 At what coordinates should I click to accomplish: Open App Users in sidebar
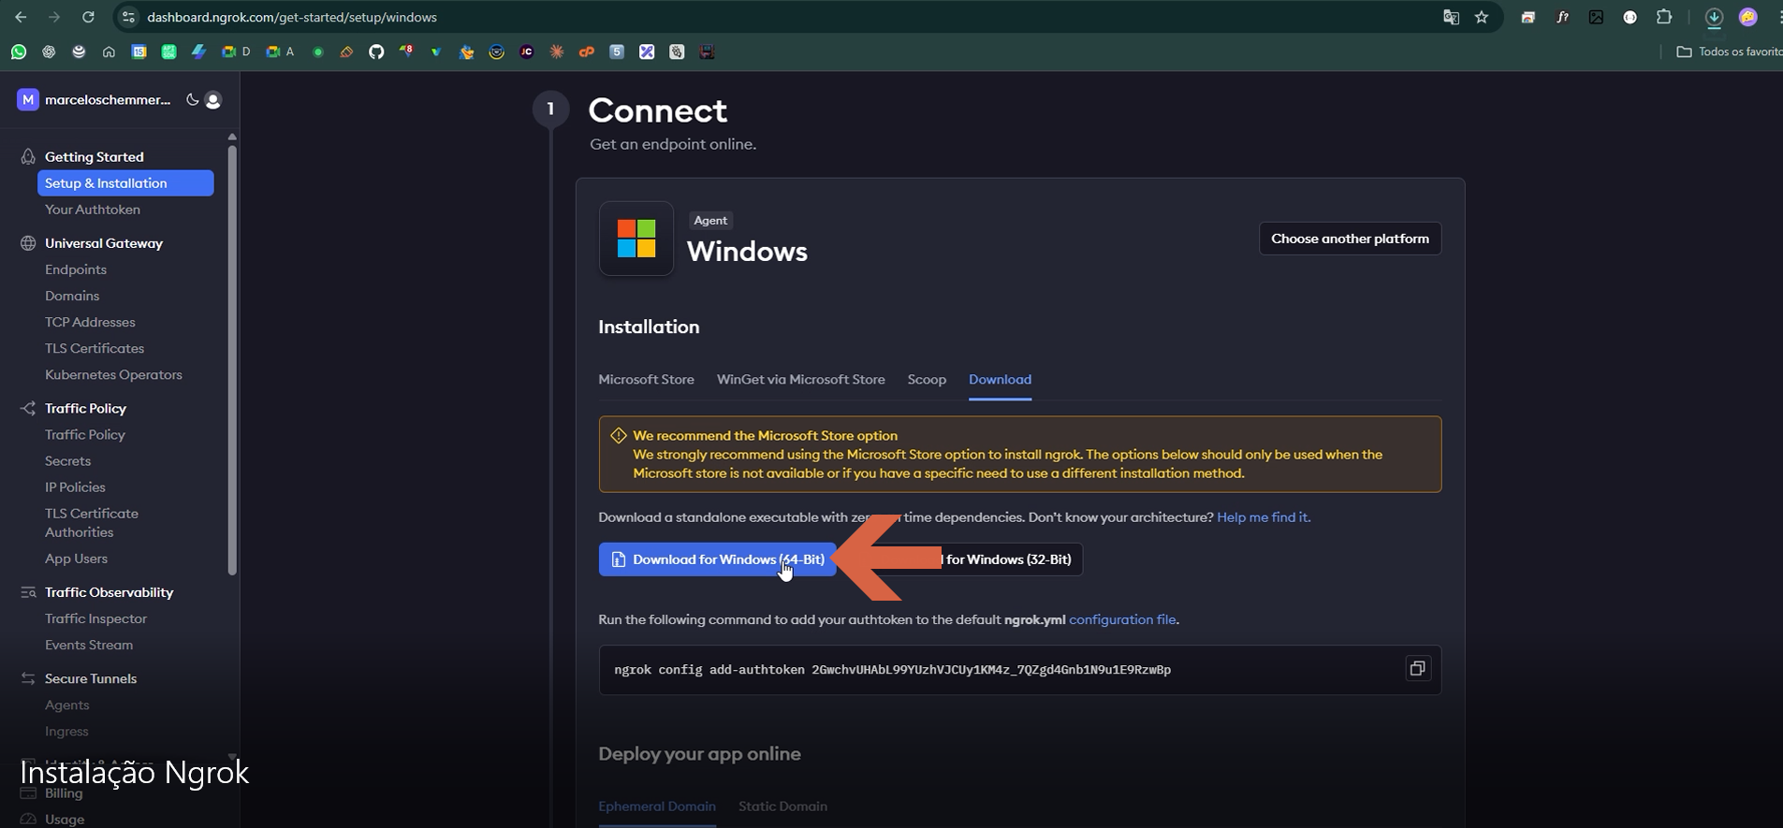click(76, 559)
